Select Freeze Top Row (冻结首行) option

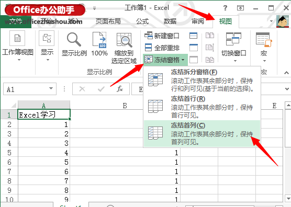click(202, 107)
